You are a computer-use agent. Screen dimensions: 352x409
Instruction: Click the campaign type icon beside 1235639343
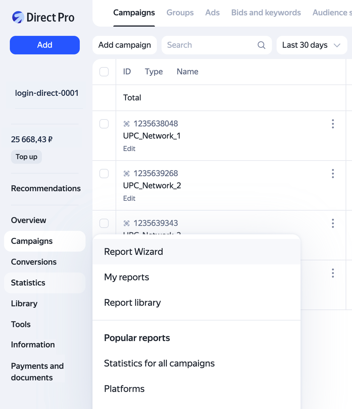coord(127,223)
